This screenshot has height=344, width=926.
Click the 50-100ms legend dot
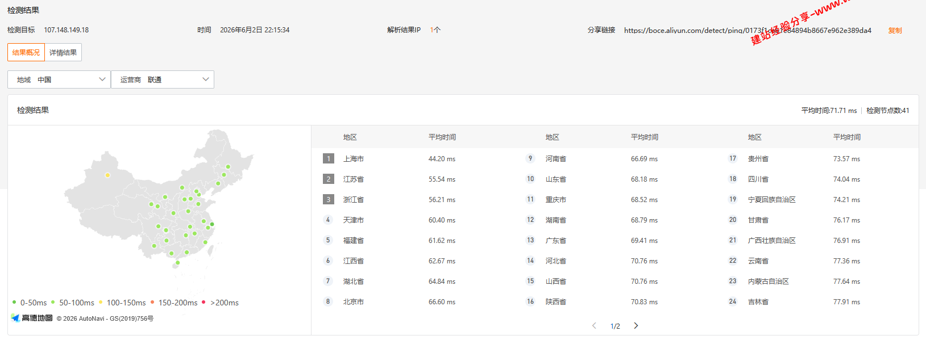click(53, 302)
